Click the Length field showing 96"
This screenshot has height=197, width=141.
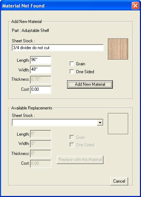(x=41, y=60)
